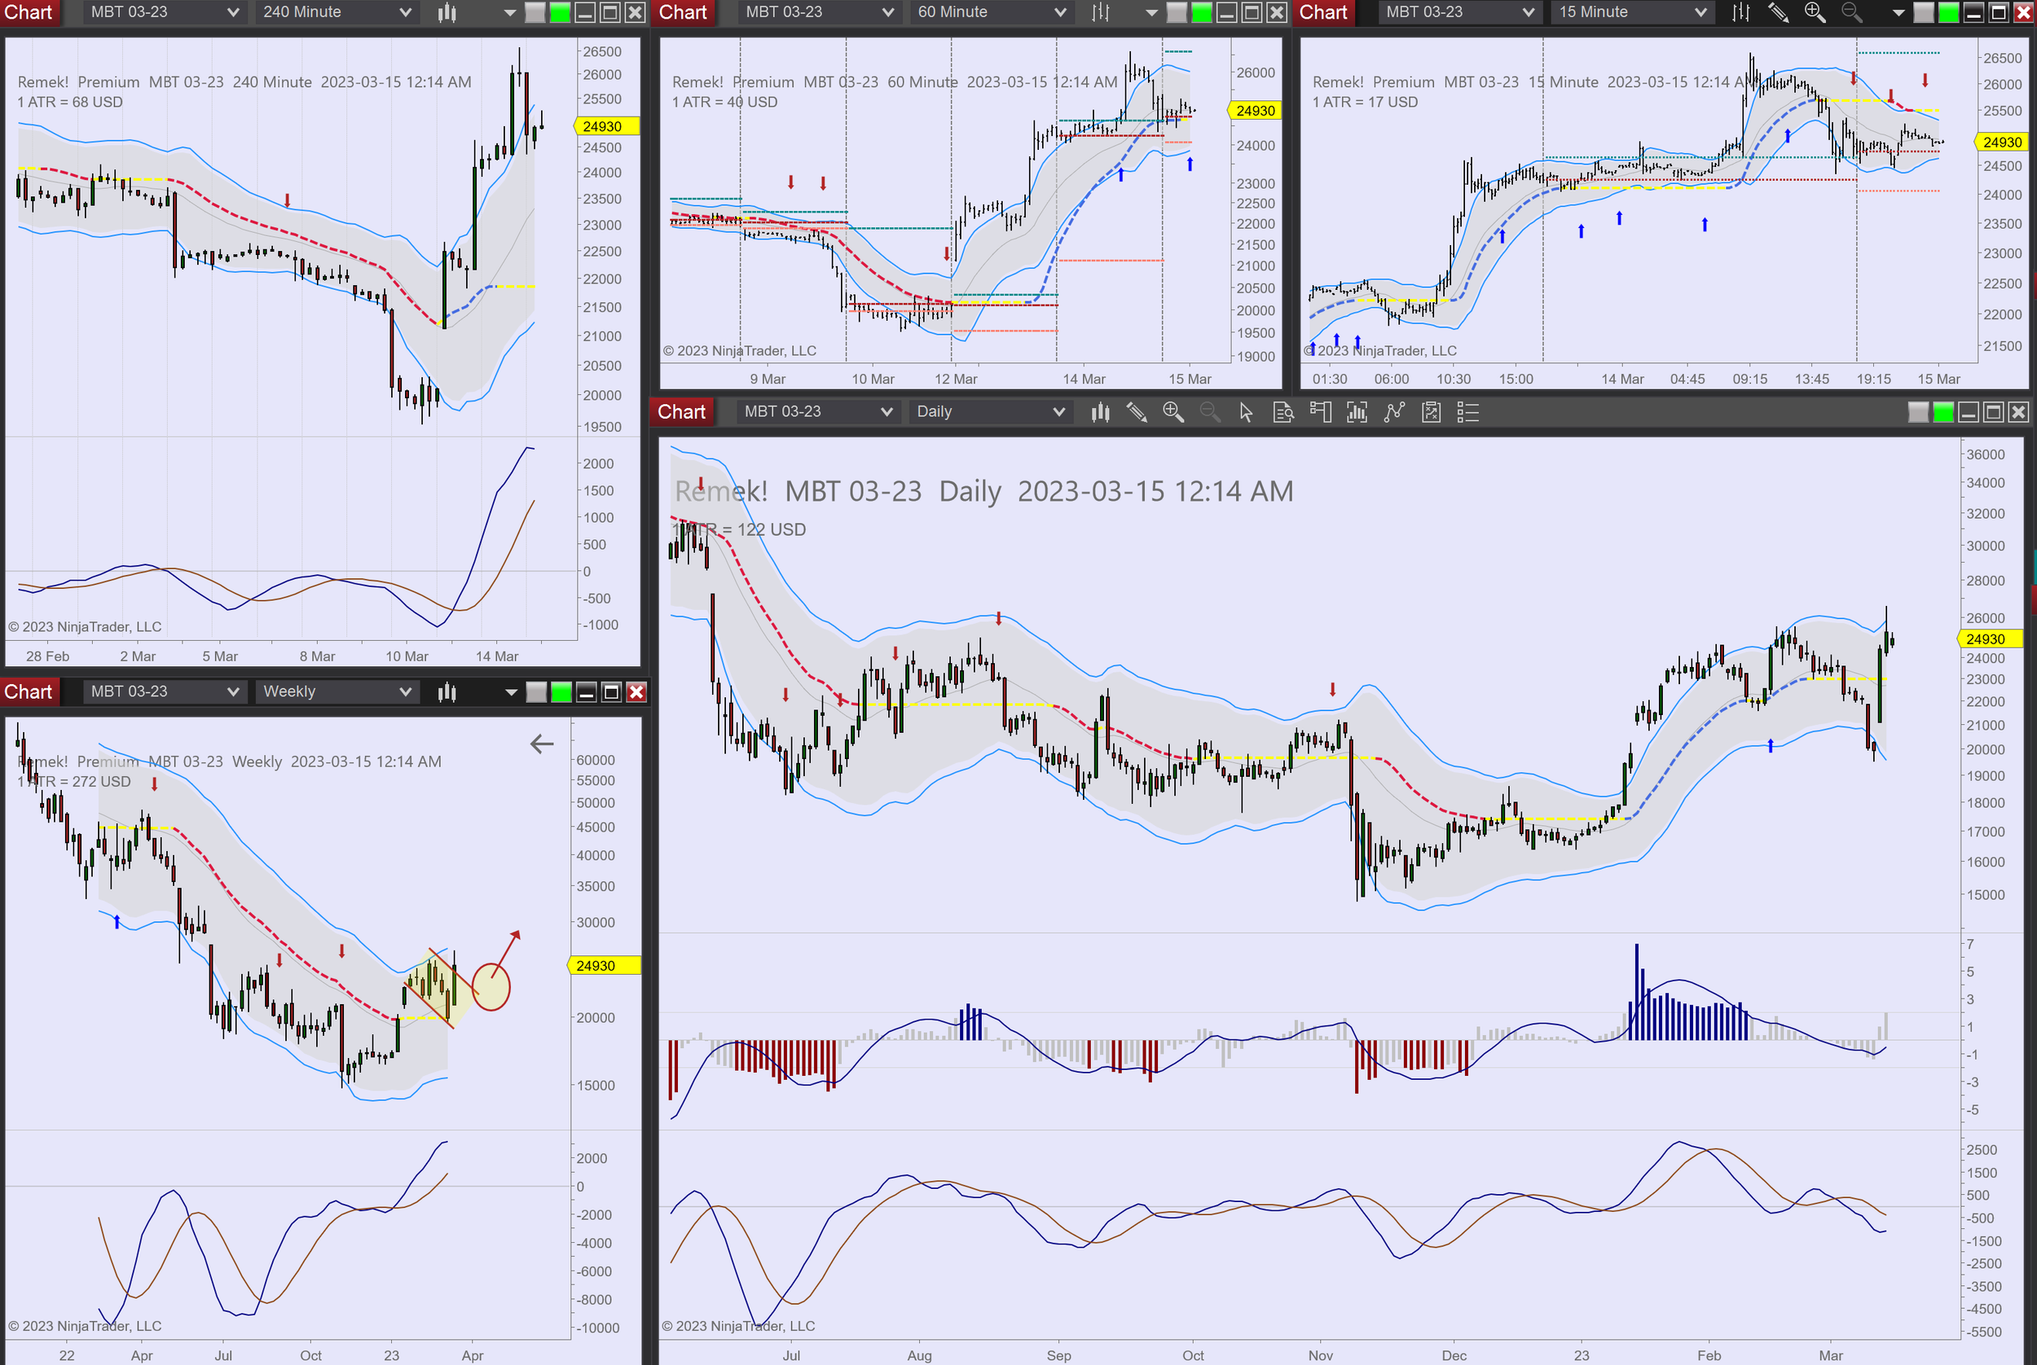The width and height of the screenshot is (2037, 1365).
Task: Toggle green link button on Daily chart
Action: coord(1943,412)
